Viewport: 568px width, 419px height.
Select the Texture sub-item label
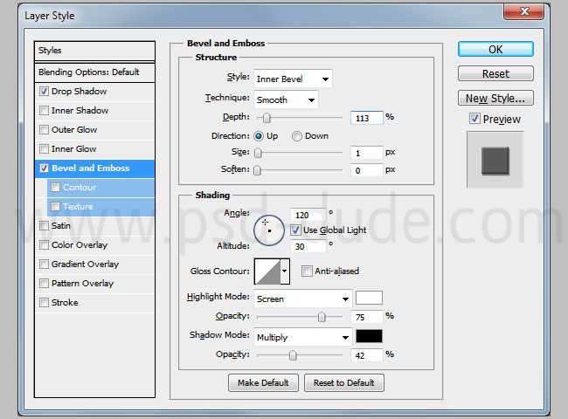coord(78,206)
